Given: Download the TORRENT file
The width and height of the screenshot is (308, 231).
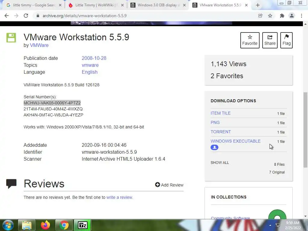Looking at the screenshot, I should pos(220,132).
